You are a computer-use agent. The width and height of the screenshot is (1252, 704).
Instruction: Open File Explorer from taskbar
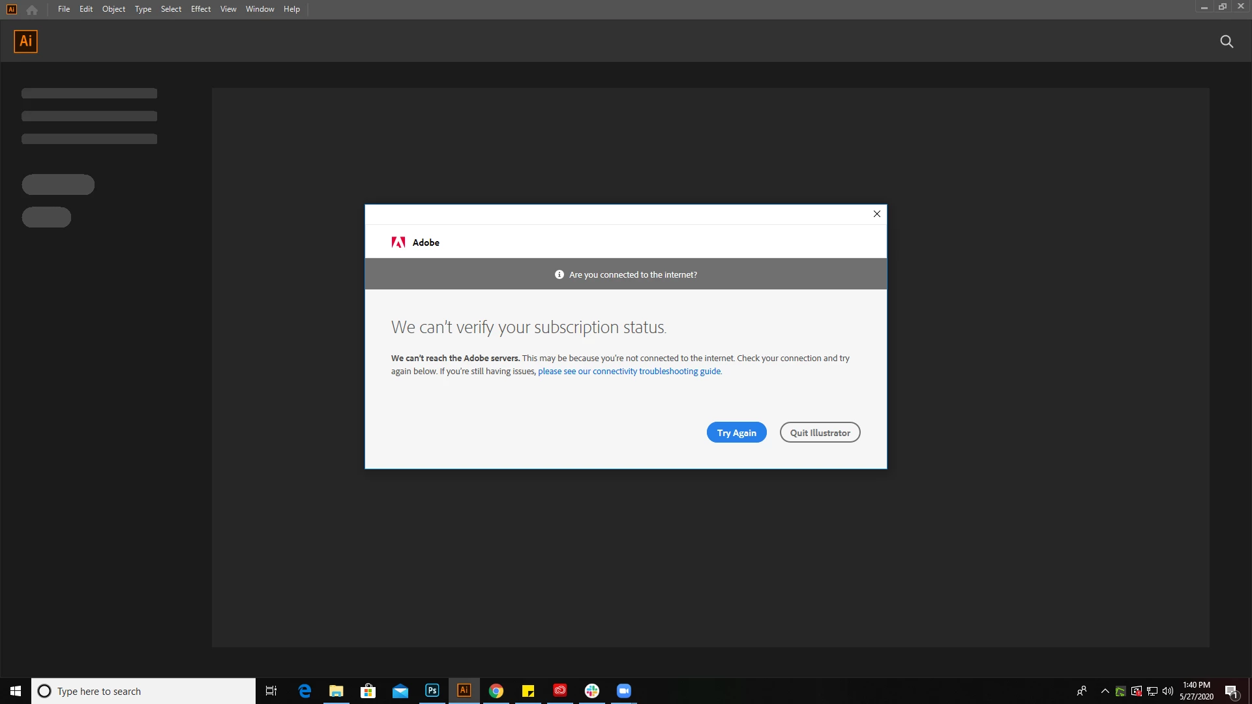(x=336, y=691)
